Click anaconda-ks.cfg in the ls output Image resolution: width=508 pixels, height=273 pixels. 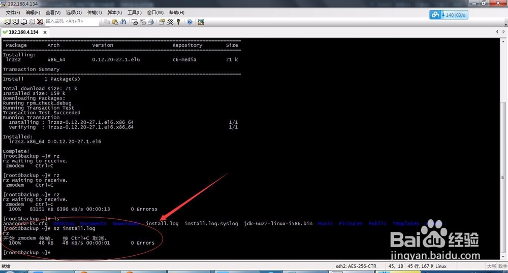point(25,223)
